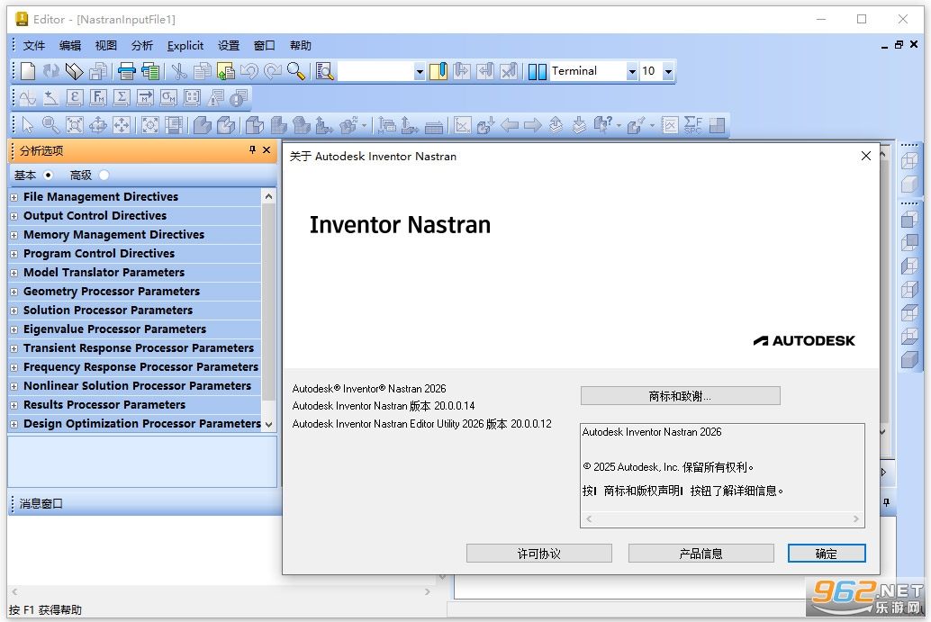Click the magnifying glass find icon

[295, 71]
